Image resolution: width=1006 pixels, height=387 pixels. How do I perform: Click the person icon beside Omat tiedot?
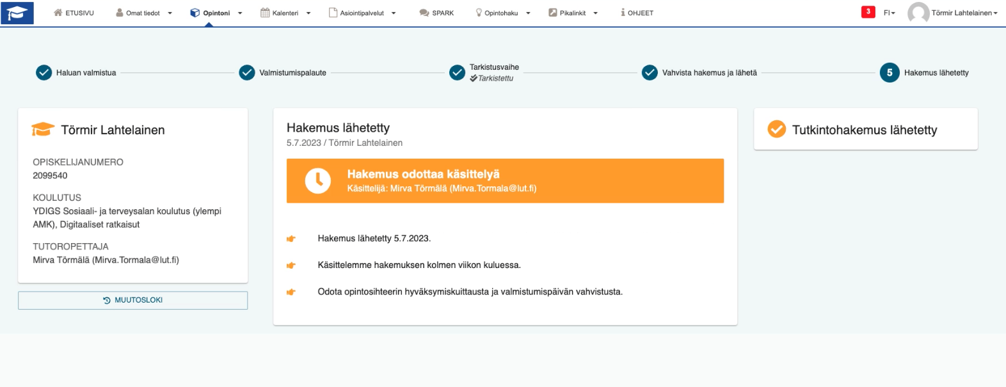point(119,13)
